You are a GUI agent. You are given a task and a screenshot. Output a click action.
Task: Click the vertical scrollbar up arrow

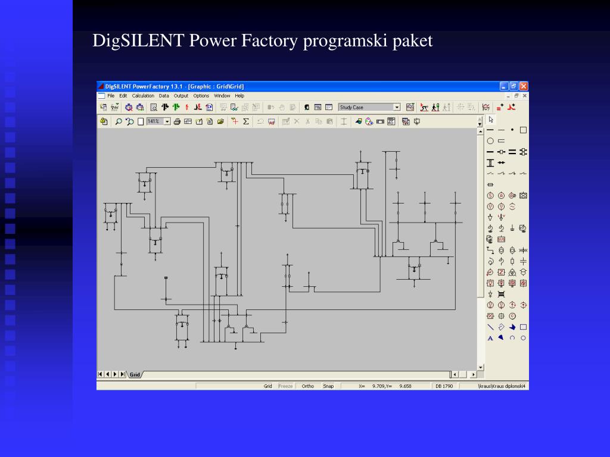[481, 132]
